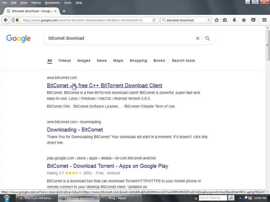Open BitComet Wiki sublink
270x202 pixels.
(58, 106)
